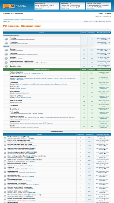
Task: Open latest post icon in Internet row
Action: [106, 59]
